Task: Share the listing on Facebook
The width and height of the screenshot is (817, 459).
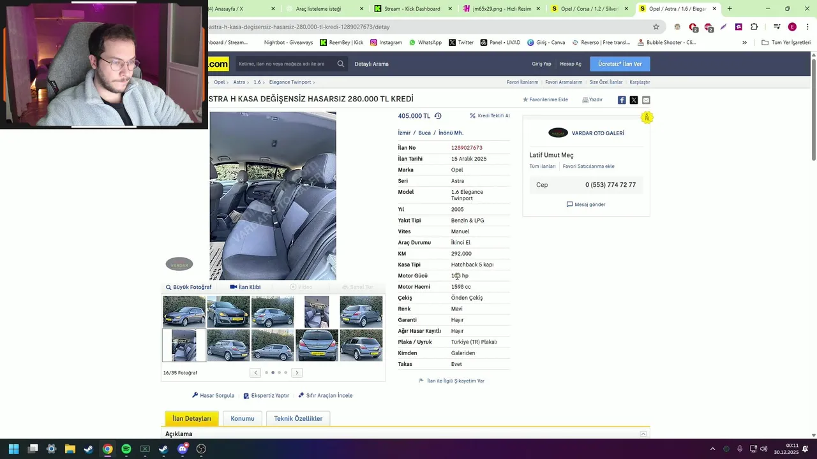Action: point(622,100)
